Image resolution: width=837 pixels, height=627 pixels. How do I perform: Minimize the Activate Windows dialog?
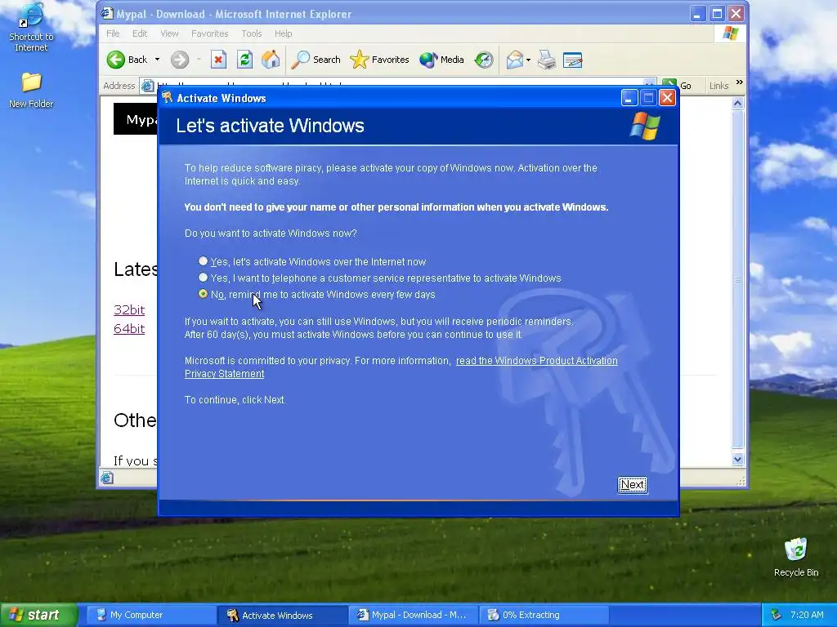tap(629, 98)
